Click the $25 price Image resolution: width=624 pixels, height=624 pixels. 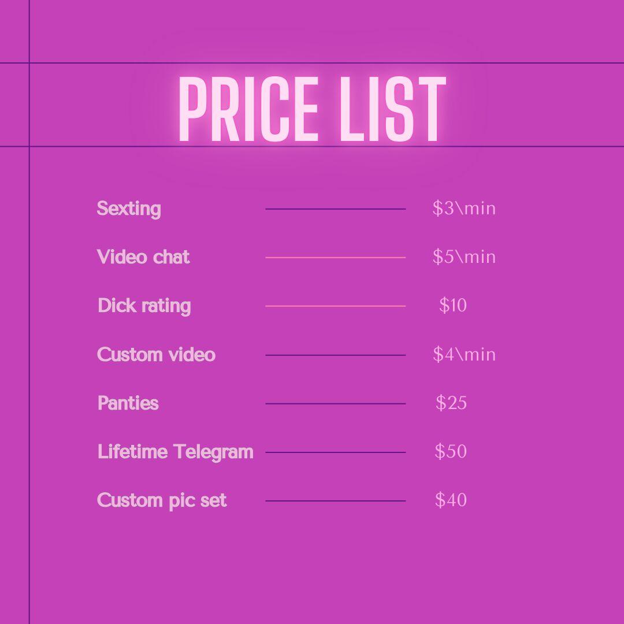(451, 403)
